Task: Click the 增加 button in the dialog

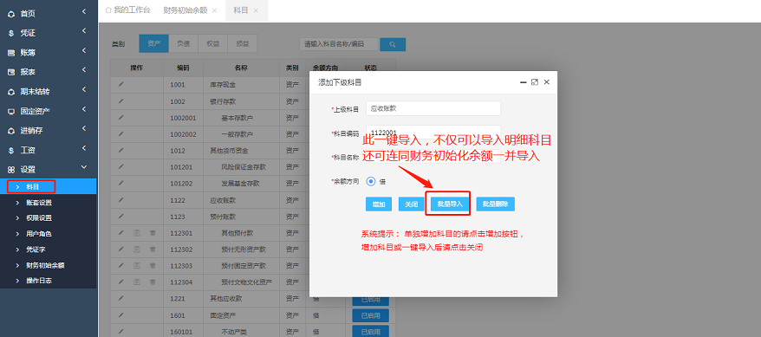Action: pyautogui.click(x=379, y=204)
